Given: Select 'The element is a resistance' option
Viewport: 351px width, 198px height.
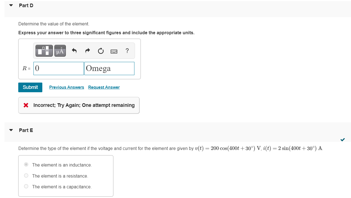Looking at the screenshot, I should [26, 175].
